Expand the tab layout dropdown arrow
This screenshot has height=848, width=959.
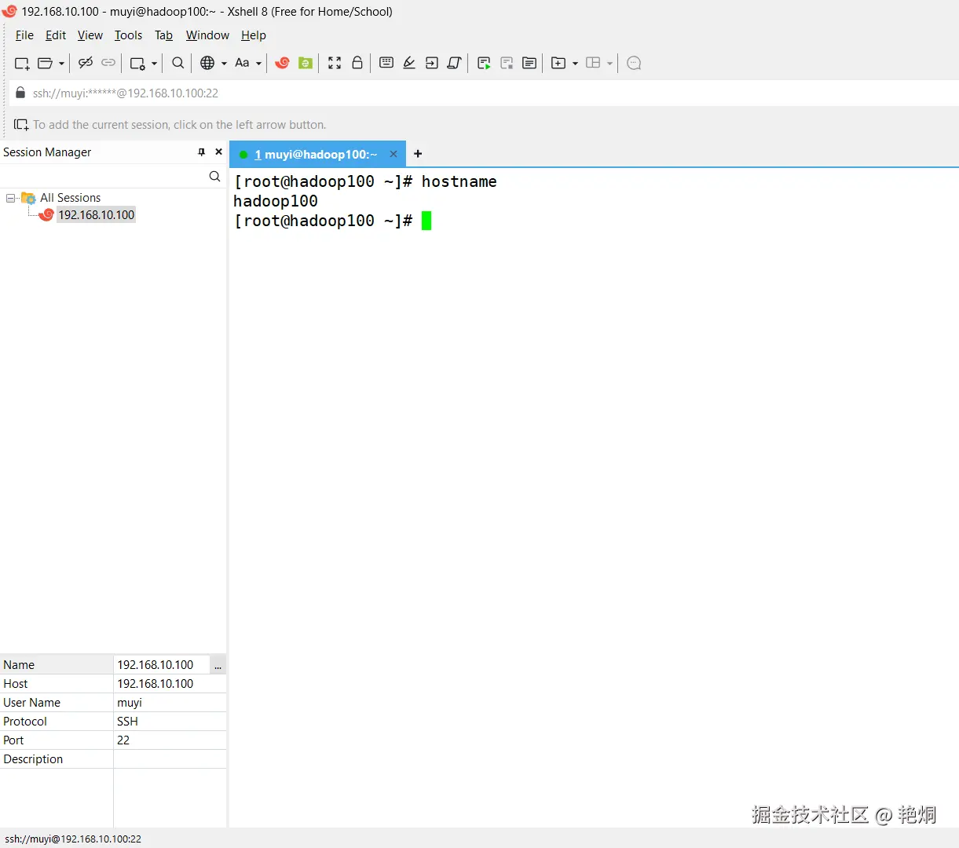click(609, 64)
